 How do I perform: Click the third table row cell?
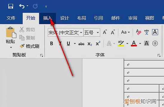[144, 80]
